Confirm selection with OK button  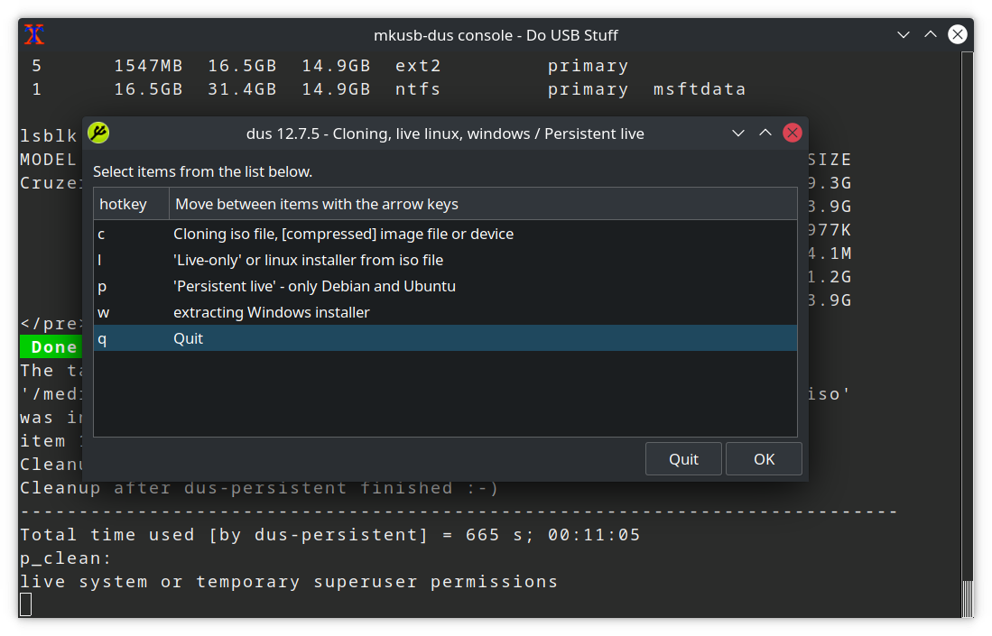pyautogui.click(x=764, y=459)
